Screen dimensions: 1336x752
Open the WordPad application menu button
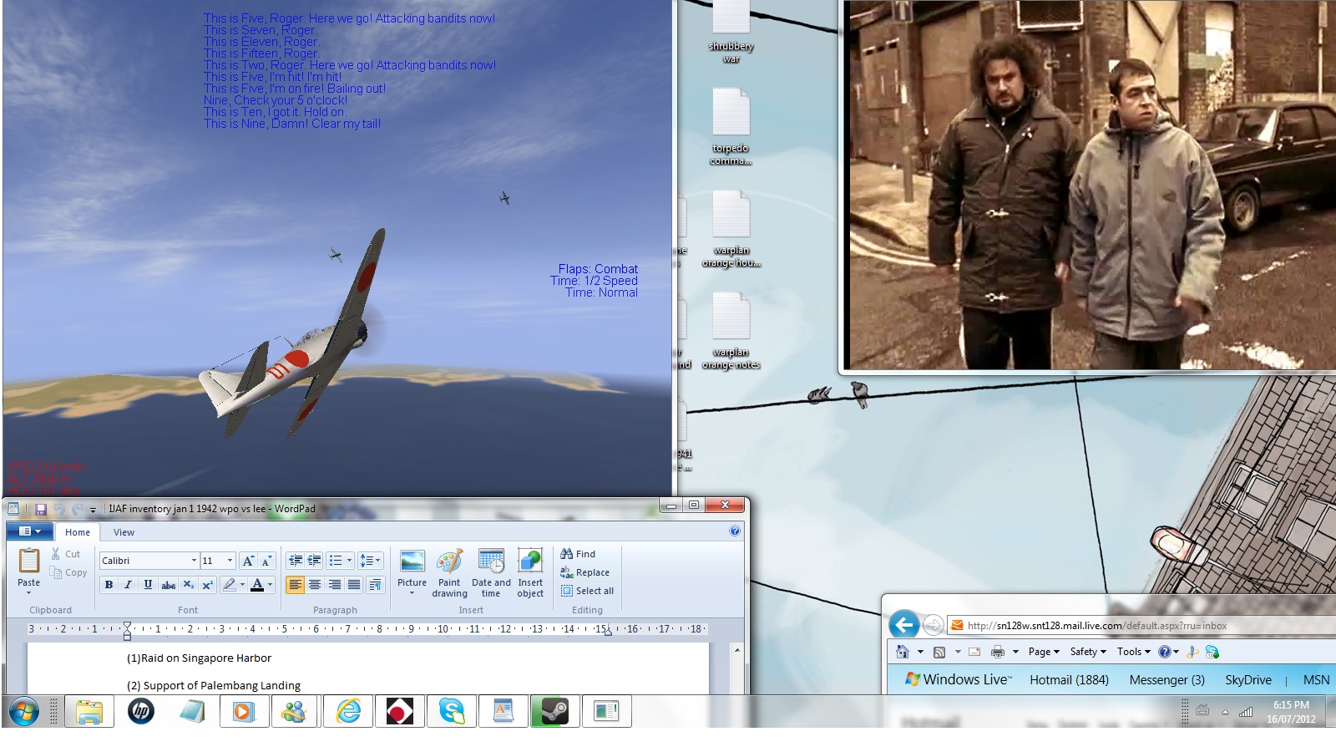pos(29,531)
